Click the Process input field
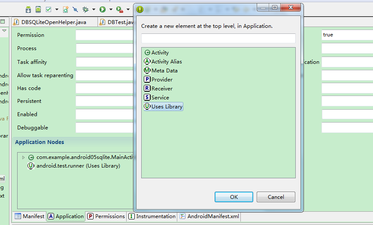 (104, 48)
